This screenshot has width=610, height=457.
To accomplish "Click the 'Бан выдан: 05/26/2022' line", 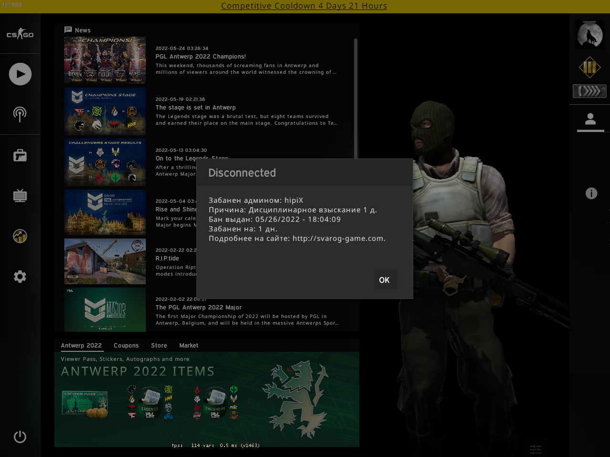I will [274, 219].
